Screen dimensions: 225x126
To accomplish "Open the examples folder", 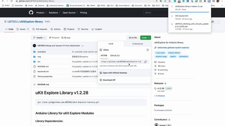I will 41,52.
